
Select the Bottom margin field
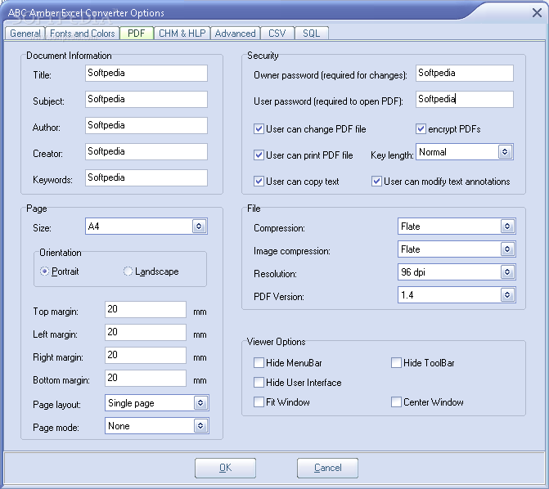coord(146,378)
